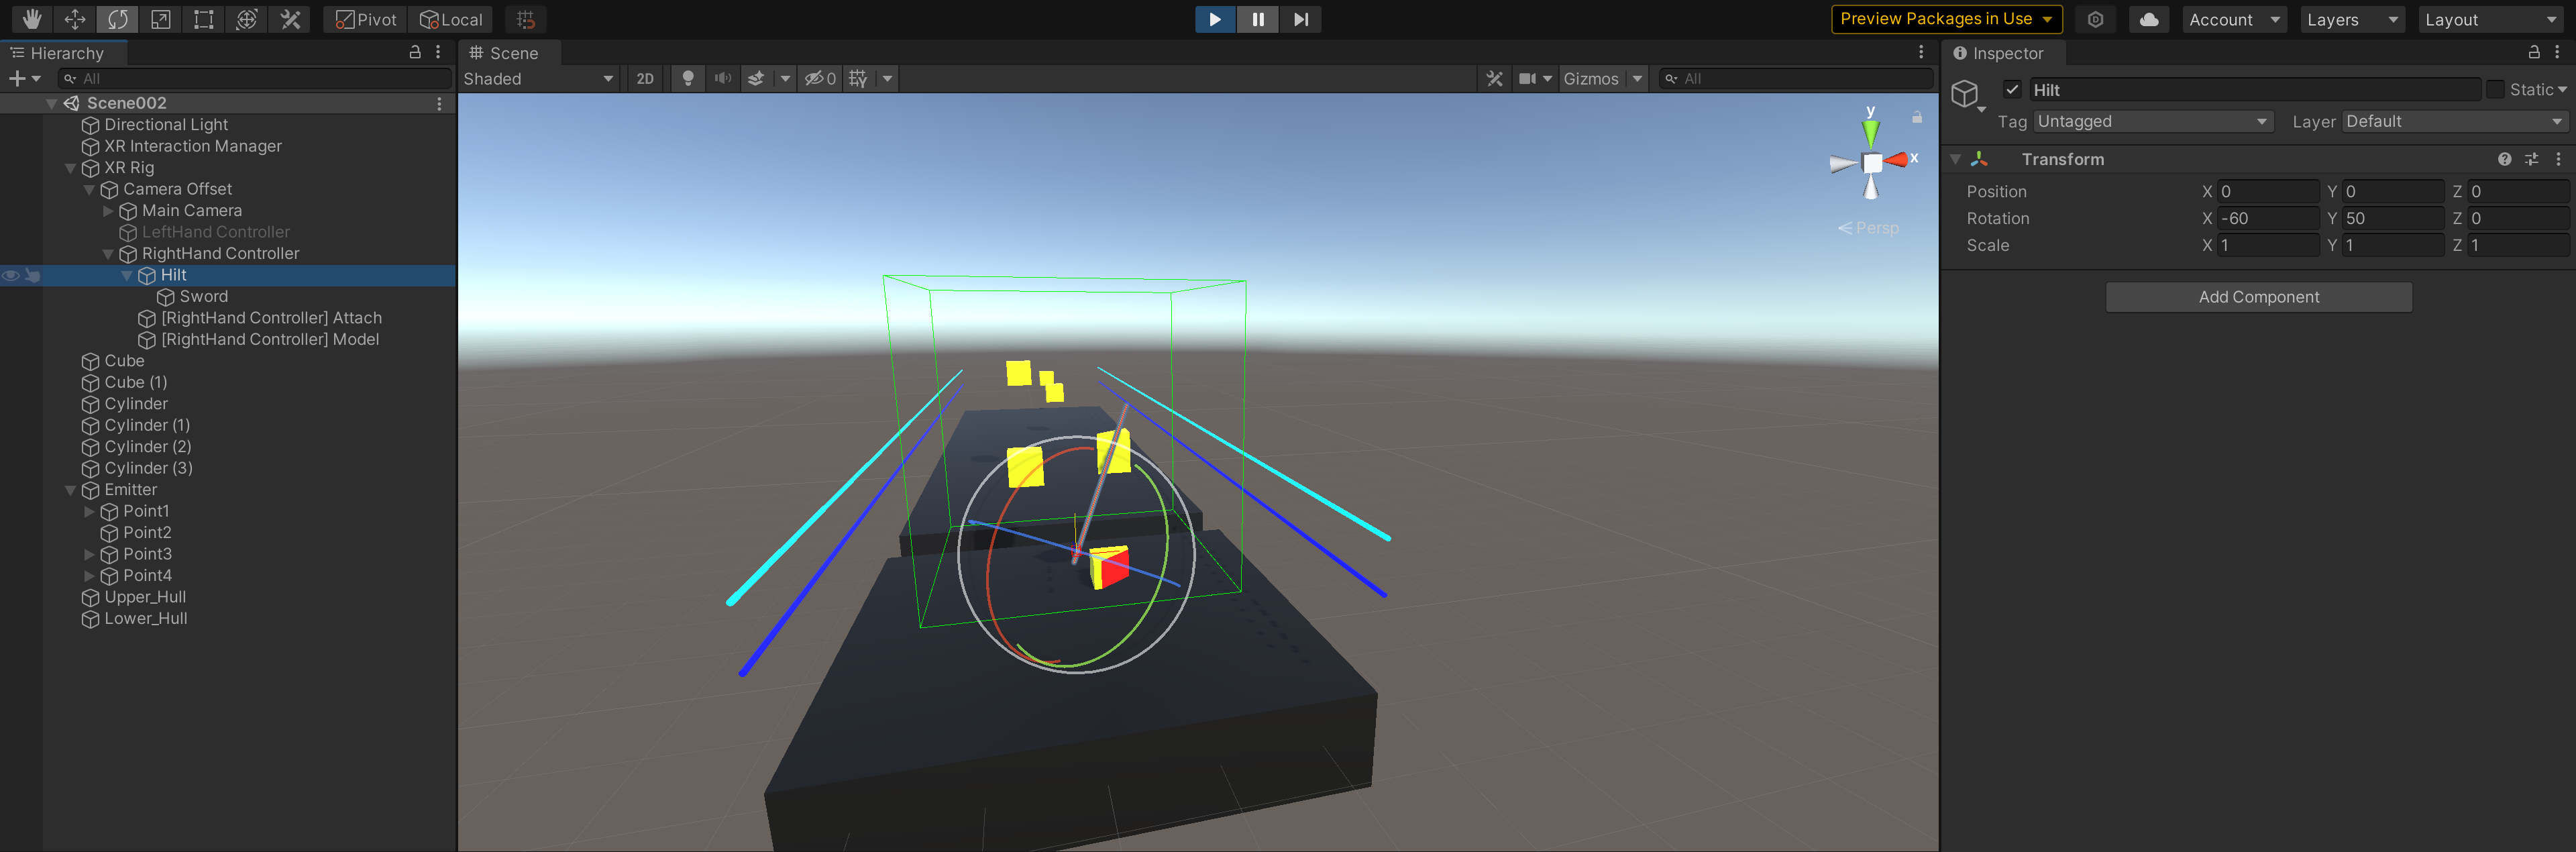Toggle scene lighting bulb icon
This screenshot has height=852, width=2576.
pos(688,78)
